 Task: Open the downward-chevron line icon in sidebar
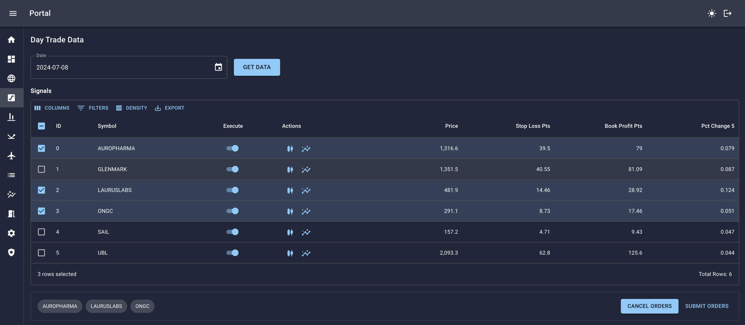coord(11,136)
